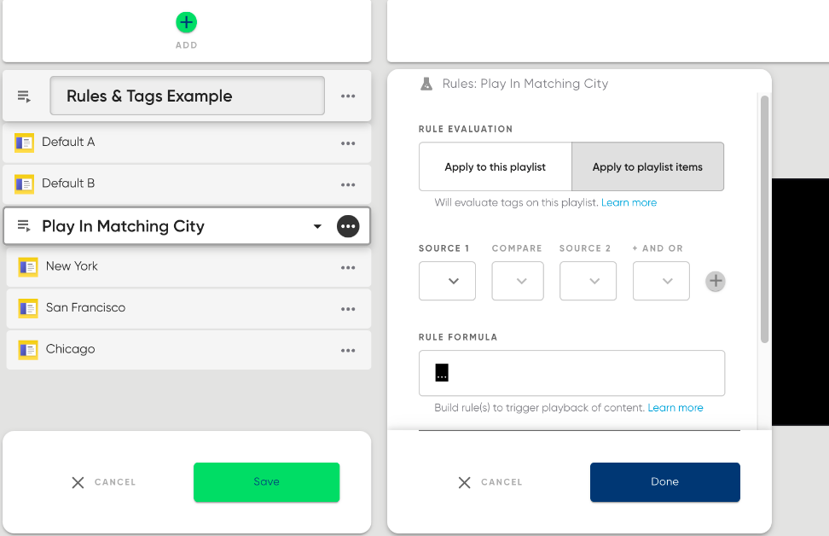Image resolution: width=829 pixels, height=536 pixels.
Task: Click the Rule Formula input box
Action: (x=571, y=373)
